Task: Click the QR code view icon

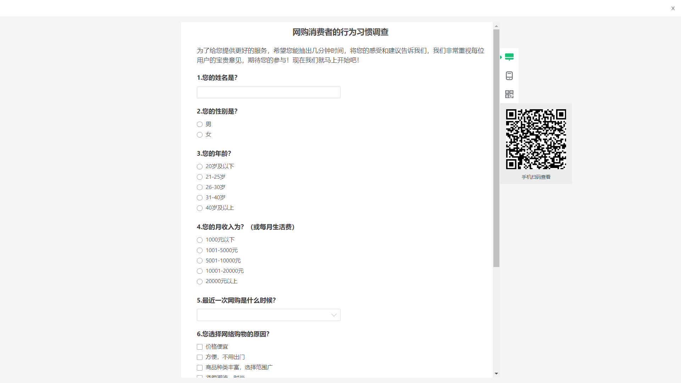Action: click(x=509, y=94)
